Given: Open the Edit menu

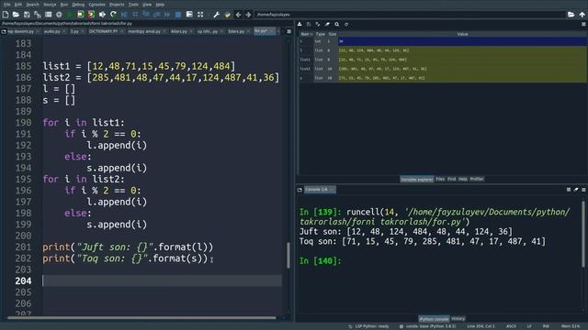Looking at the screenshot, I should [18, 5].
